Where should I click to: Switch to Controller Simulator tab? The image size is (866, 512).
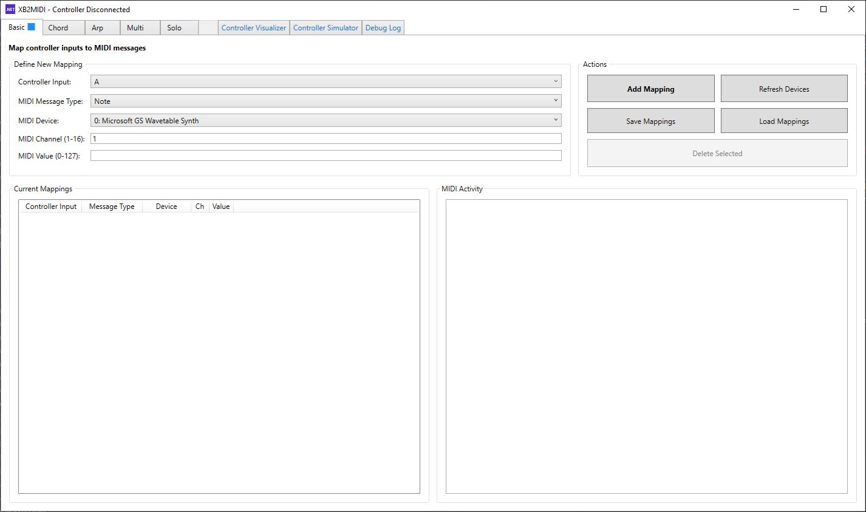click(326, 28)
